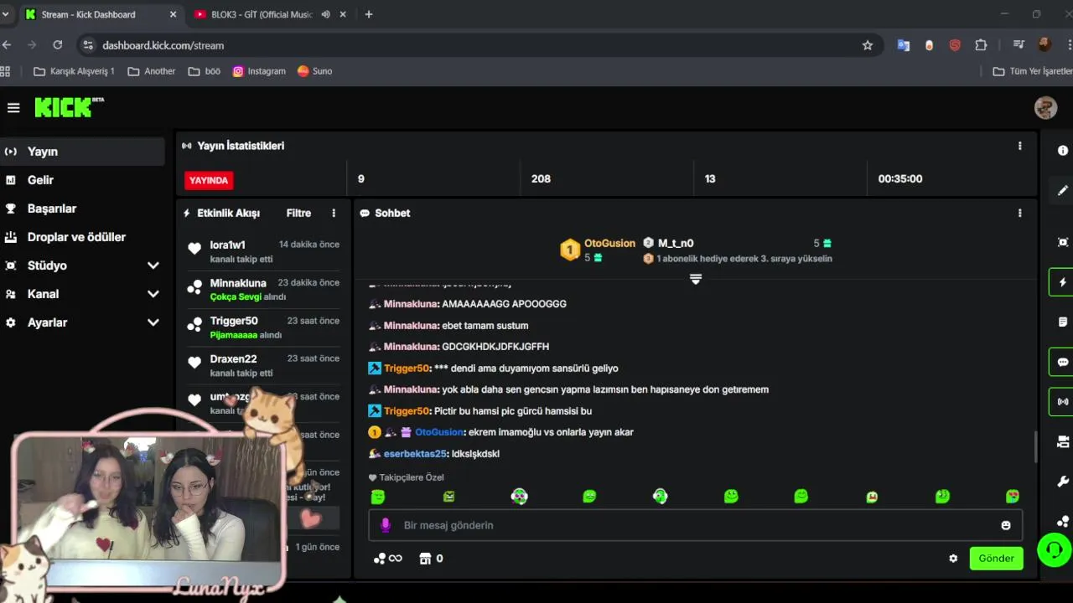
Task: Click the Filtre button in activity feed
Action: click(298, 214)
